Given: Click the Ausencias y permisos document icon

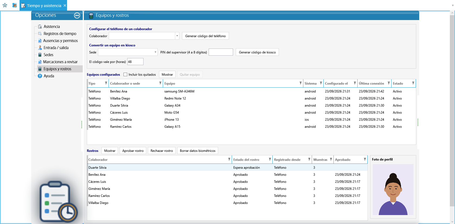Looking at the screenshot, I should (40, 41).
